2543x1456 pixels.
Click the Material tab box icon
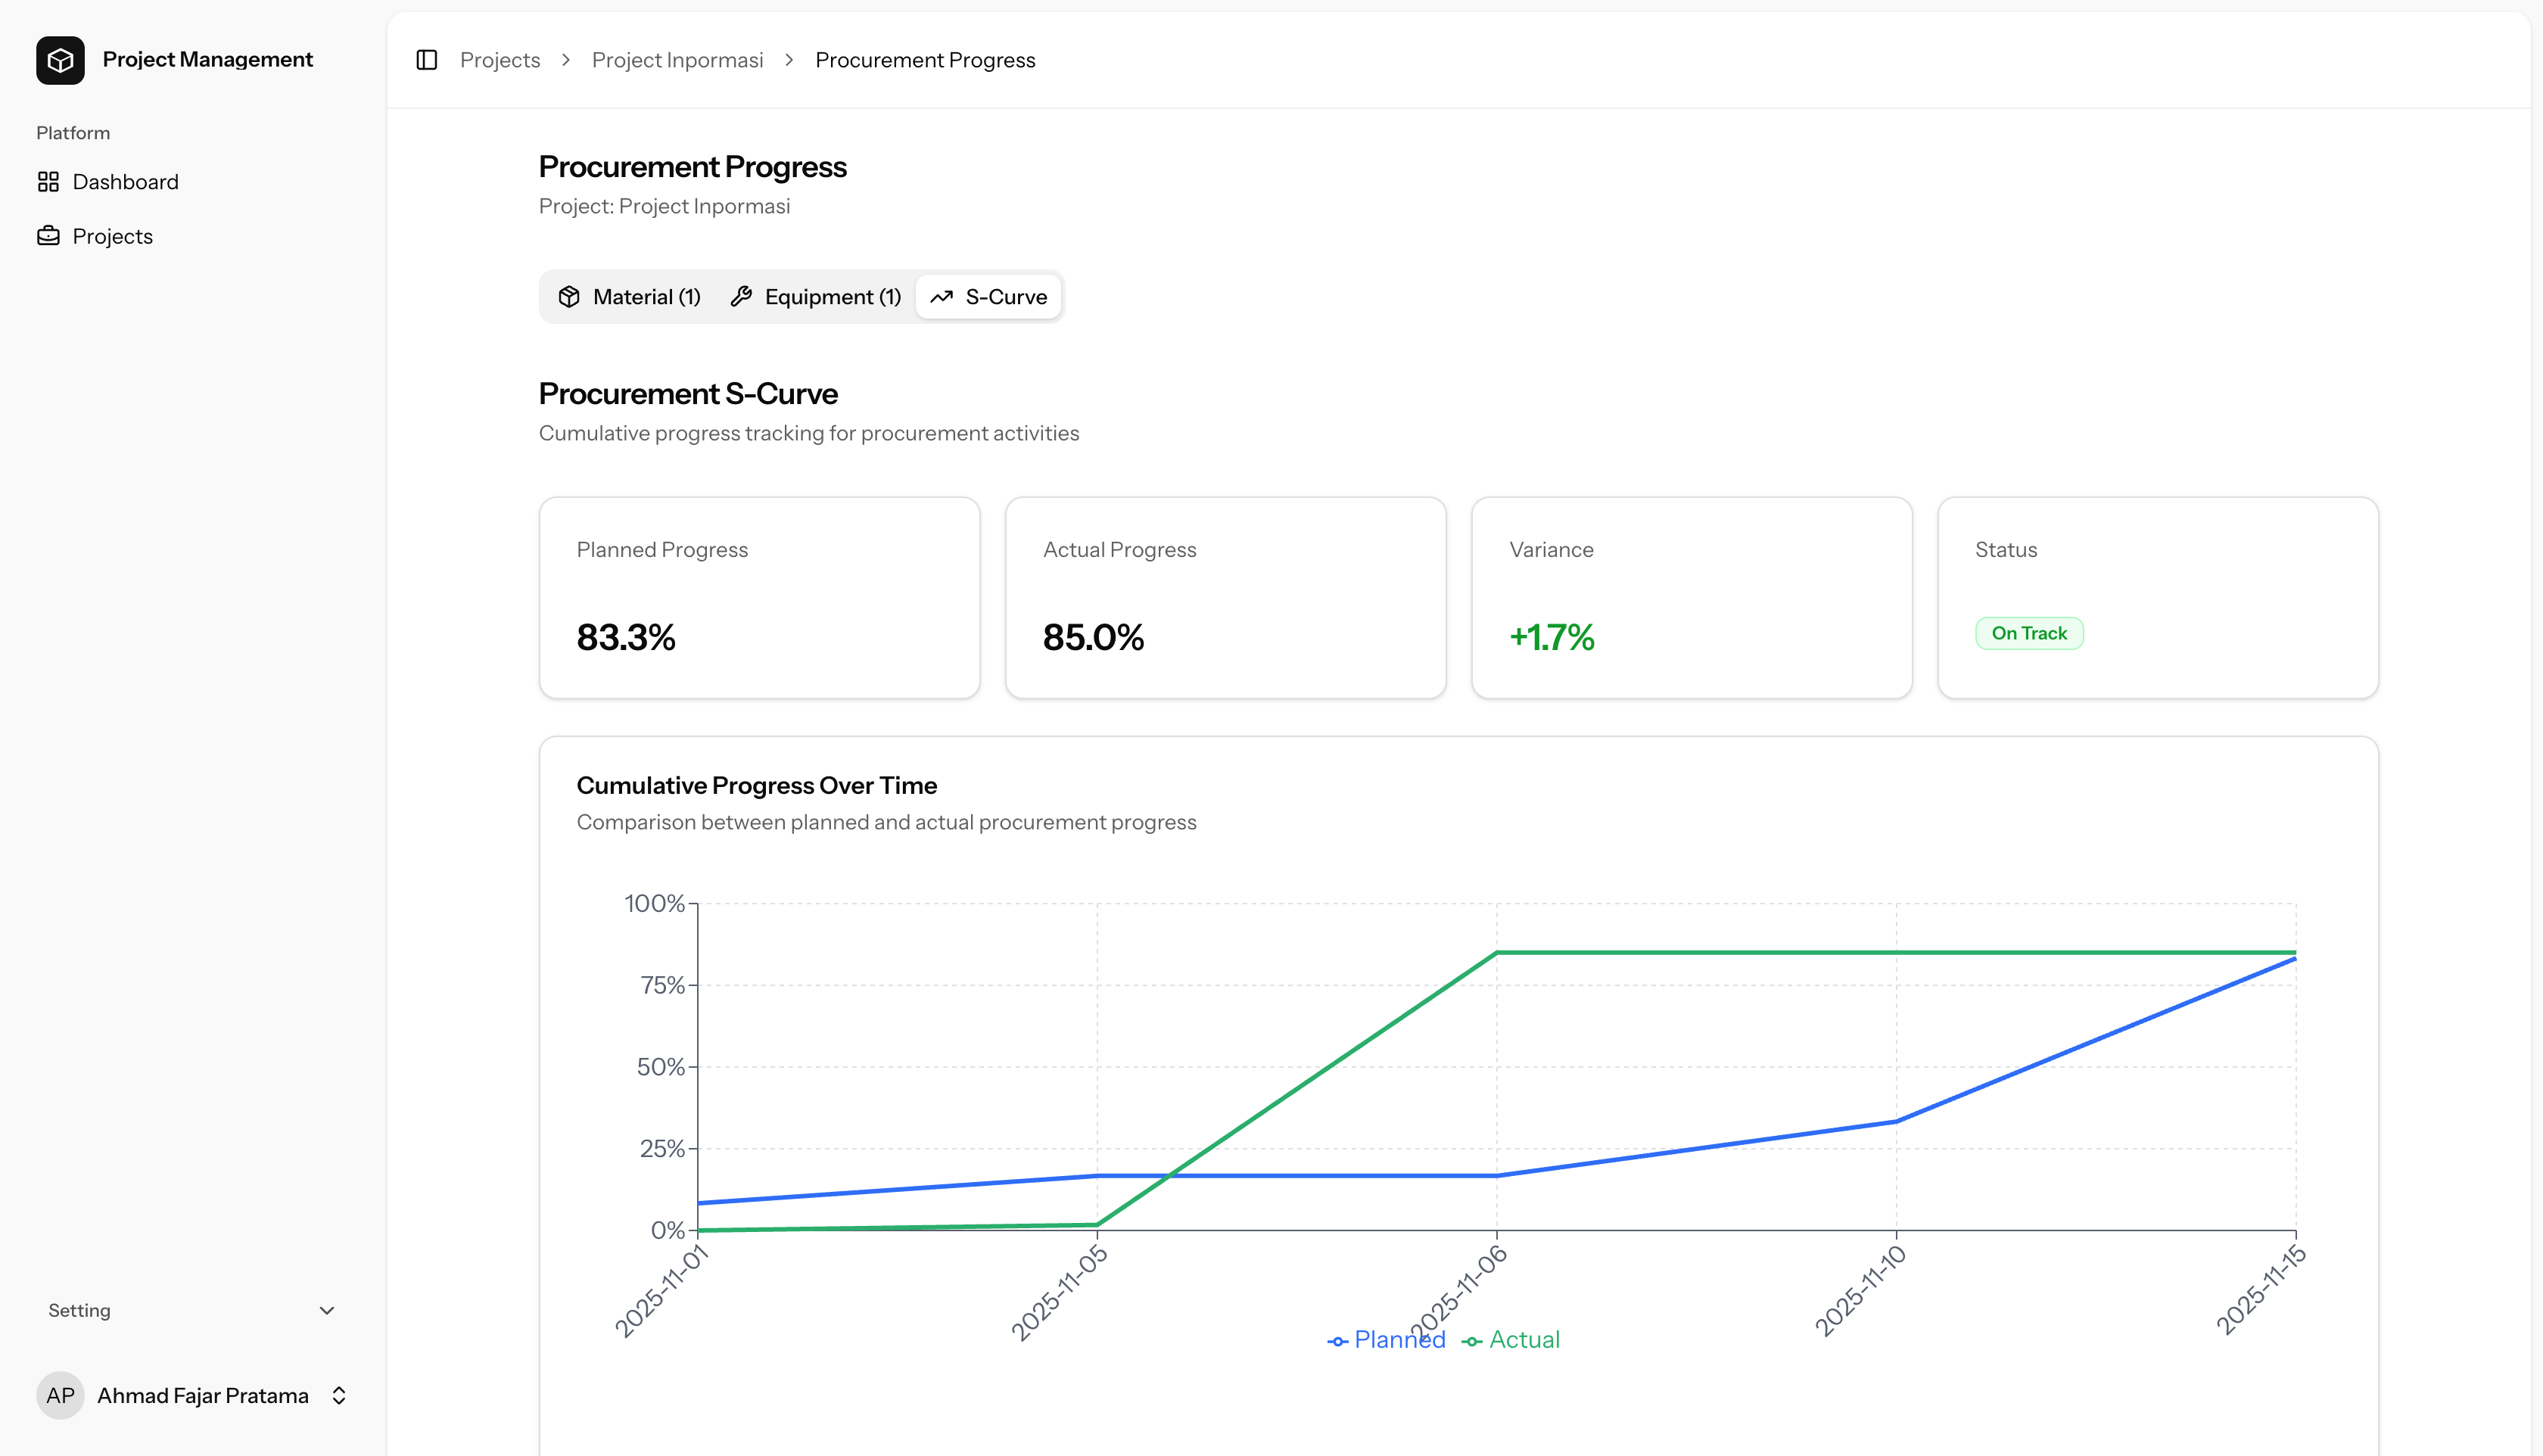click(569, 297)
